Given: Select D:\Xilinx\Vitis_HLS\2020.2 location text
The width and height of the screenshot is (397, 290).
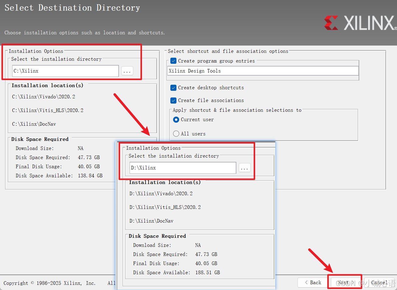Looking at the screenshot, I should click(165, 207).
